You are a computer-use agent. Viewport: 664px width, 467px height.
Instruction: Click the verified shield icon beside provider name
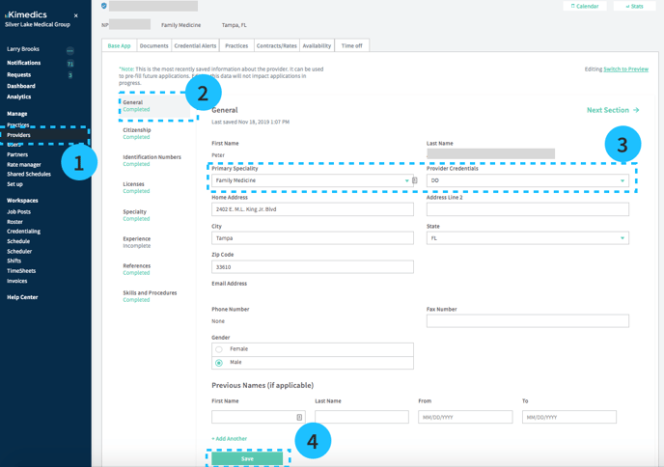pos(104,6)
